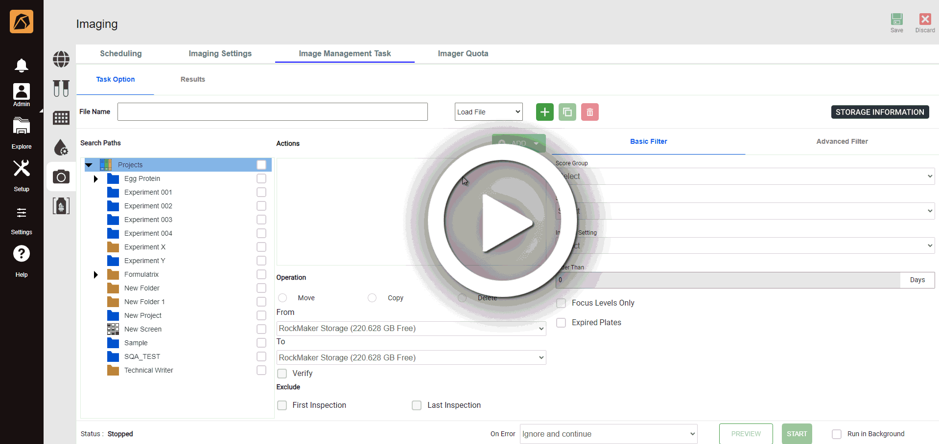The height and width of the screenshot is (444, 939).
Task: Open the On Error dropdown
Action: (x=609, y=434)
